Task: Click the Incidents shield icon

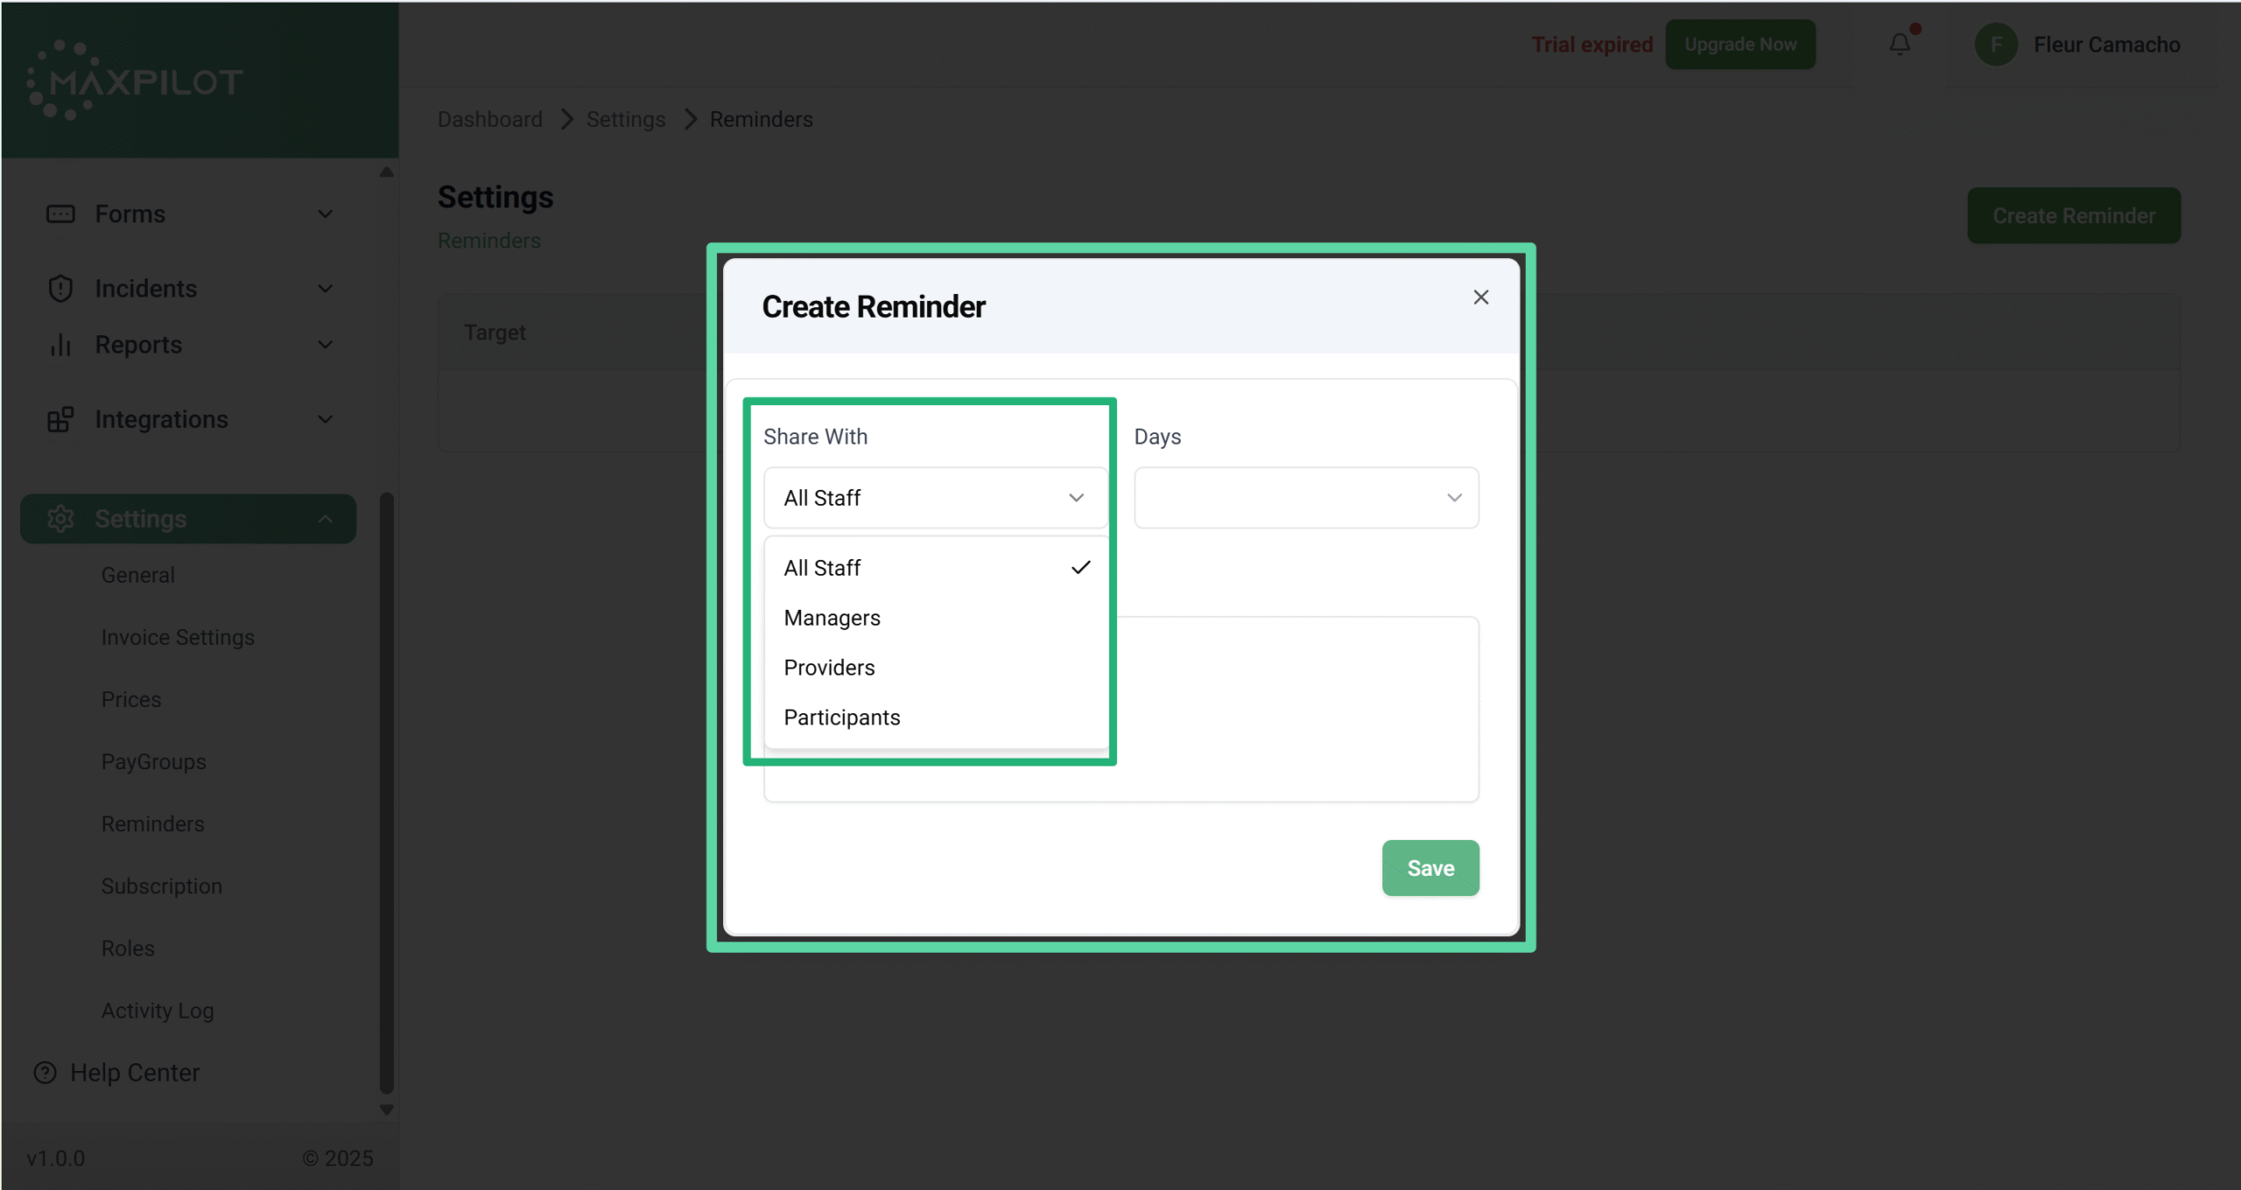Action: coord(60,289)
